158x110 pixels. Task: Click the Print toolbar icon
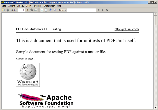8,10
